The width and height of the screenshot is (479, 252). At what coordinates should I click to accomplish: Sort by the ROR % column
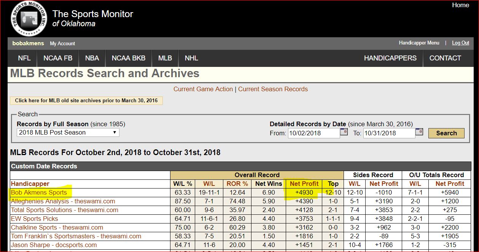tap(237, 184)
